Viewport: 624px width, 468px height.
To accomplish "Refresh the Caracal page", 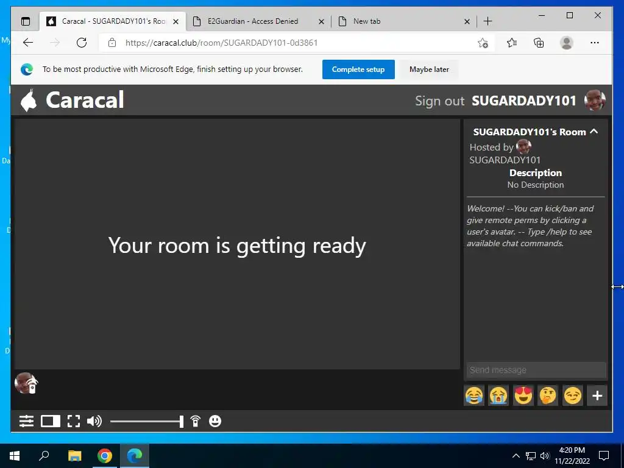I will pos(82,43).
